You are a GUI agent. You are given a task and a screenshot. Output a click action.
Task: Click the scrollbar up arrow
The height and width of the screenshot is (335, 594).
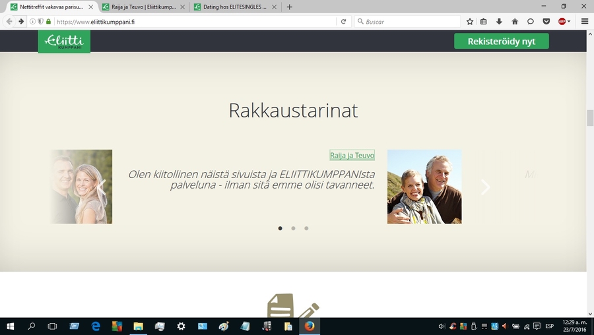tap(590, 34)
